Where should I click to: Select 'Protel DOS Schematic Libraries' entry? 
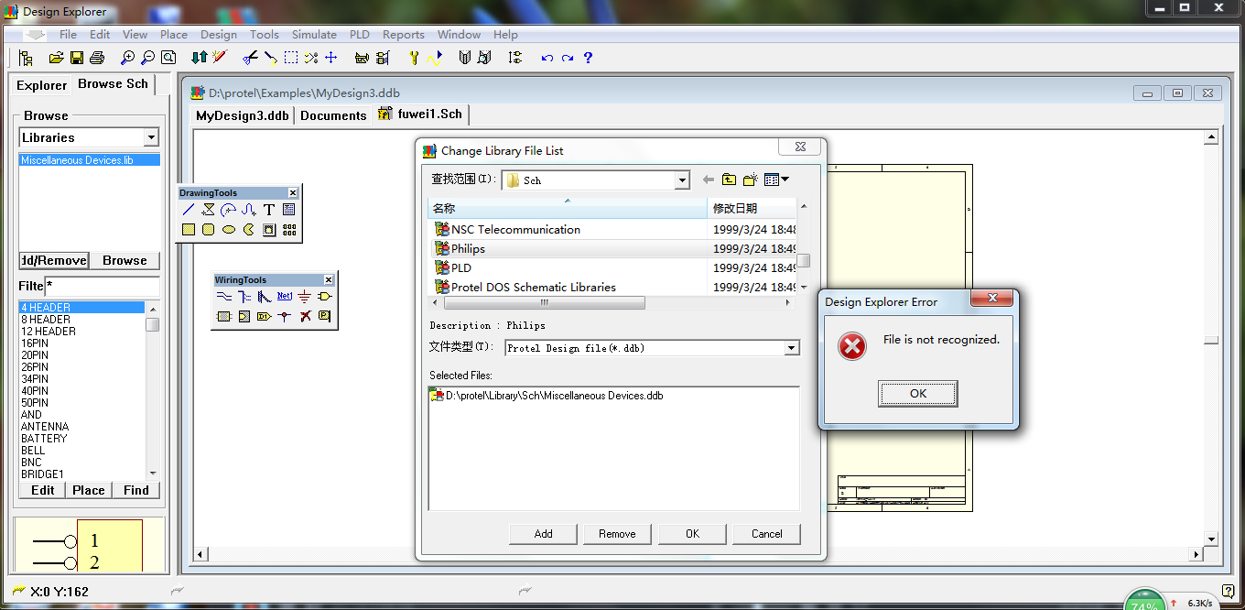534,287
